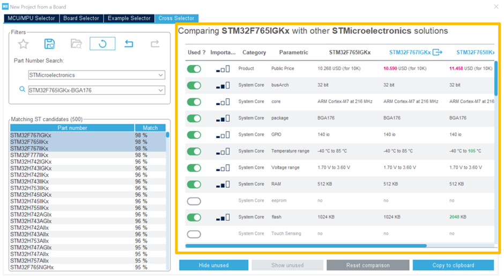Click the importance bars icon for Public Price
The width and height of the screenshot is (504, 278).
(x=223, y=69)
